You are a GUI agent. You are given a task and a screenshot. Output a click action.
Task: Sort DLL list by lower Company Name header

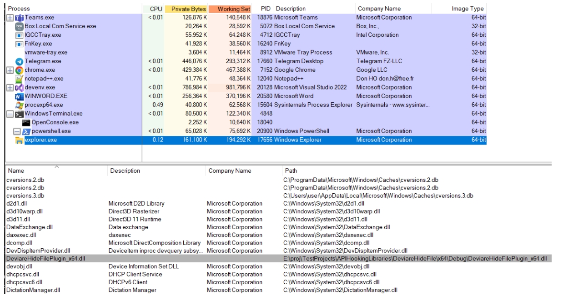tap(243, 171)
